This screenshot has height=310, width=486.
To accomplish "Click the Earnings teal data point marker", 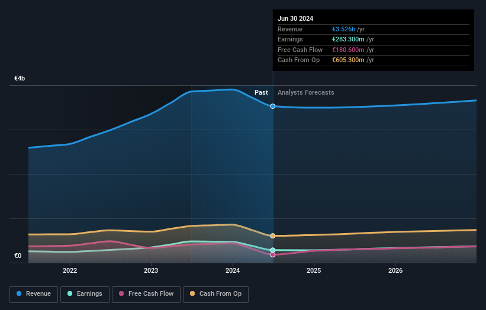I will point(273,250).
